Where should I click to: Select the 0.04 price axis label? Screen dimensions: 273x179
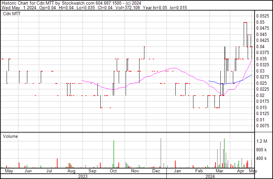click(260, 46)
